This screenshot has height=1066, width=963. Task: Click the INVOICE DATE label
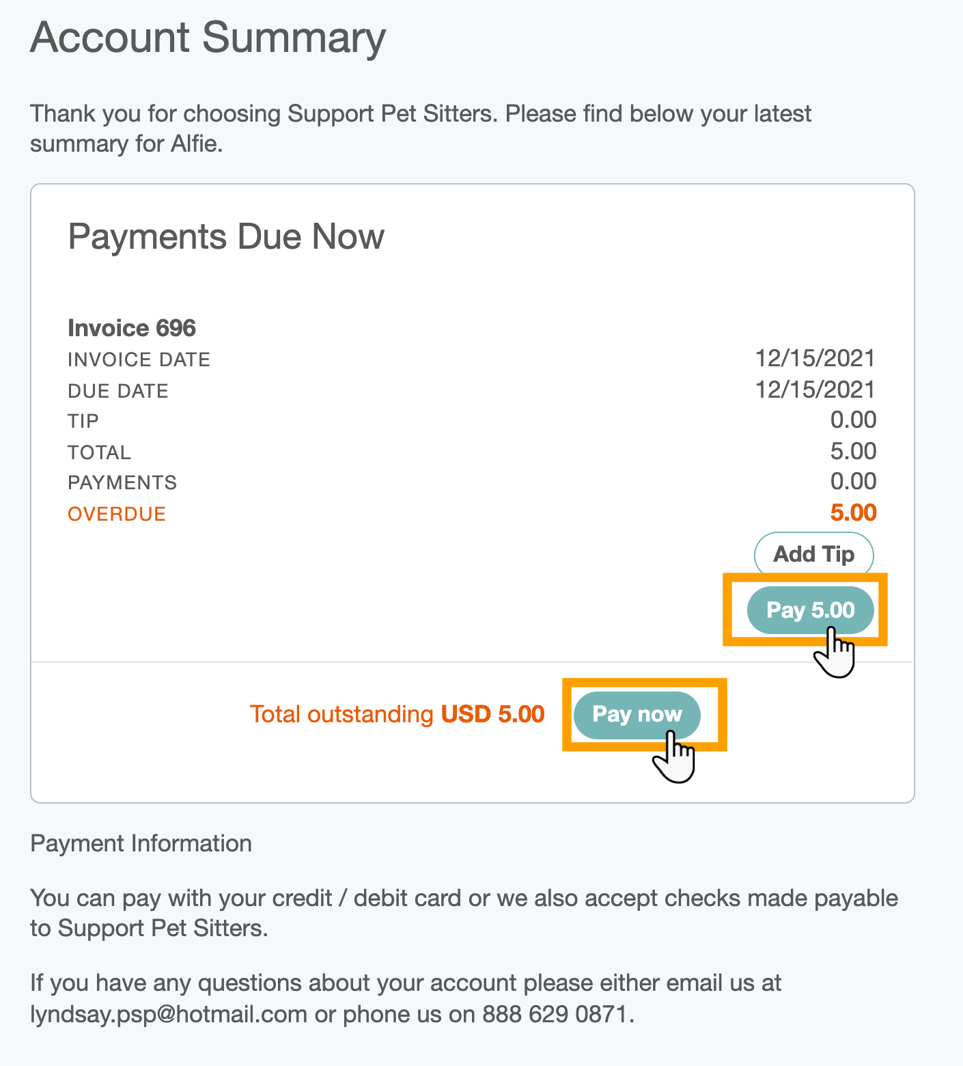coord(139,359)
